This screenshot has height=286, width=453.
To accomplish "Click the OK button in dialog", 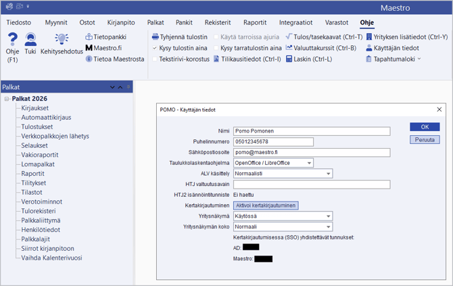I will [x=425, y=126].
